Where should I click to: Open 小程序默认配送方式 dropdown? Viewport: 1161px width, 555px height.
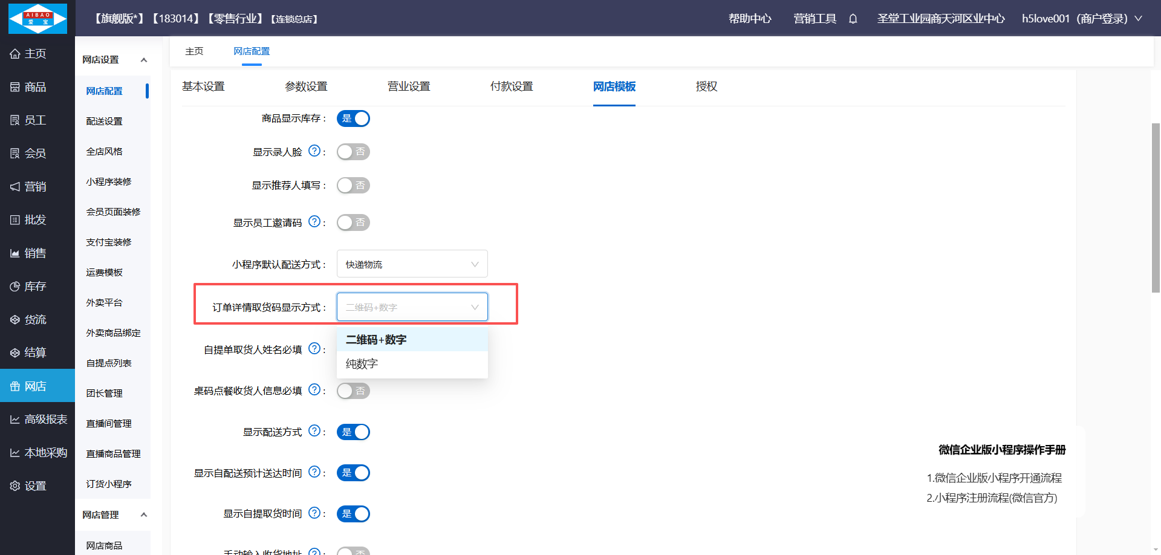pyautogui.click(x=412, y=264)
